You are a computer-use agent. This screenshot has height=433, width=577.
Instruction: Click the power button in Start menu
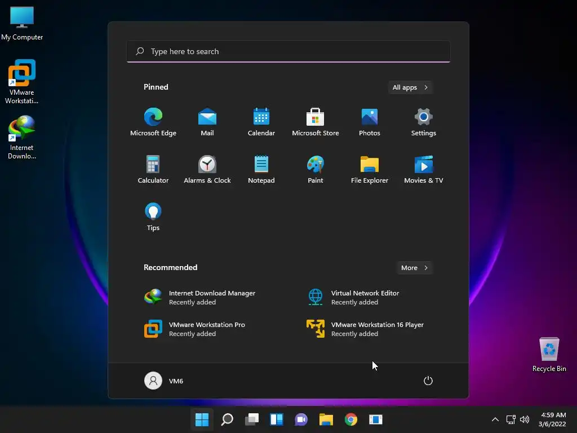[x=428, y=381]
